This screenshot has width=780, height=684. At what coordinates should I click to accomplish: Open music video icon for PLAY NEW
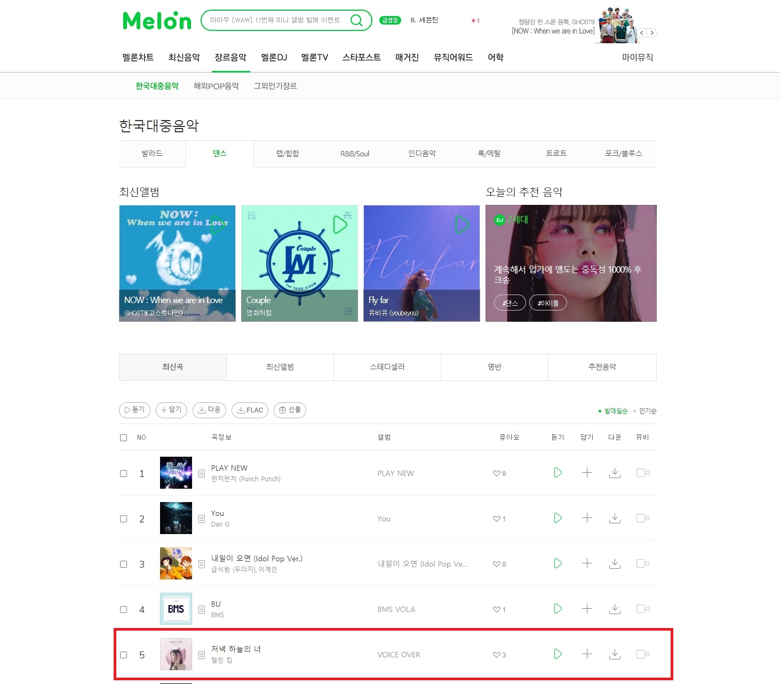(641, 473)
